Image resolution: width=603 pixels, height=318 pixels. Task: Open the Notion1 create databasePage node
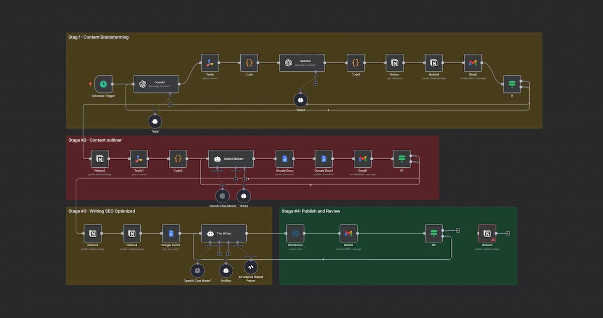(x=434, y=63)
